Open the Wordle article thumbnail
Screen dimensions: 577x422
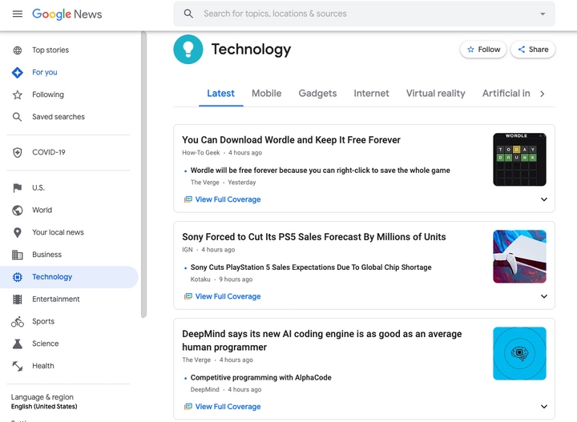(x=519, y=159)
